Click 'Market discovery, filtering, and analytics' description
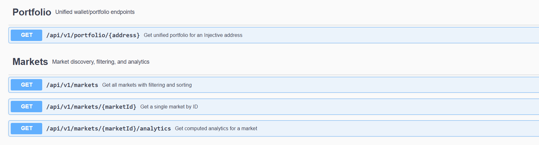Image resolution: width=539 pixels, height=145 pixels. pos(100,62)
